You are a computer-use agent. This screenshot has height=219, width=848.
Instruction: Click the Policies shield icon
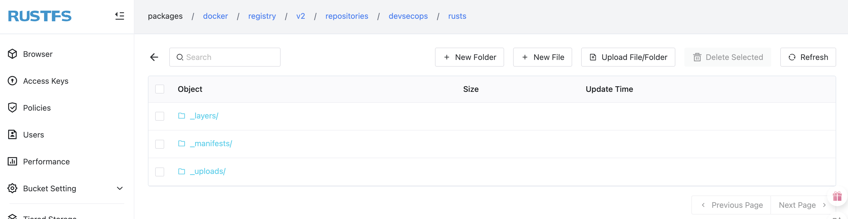[x=12, y=108]
